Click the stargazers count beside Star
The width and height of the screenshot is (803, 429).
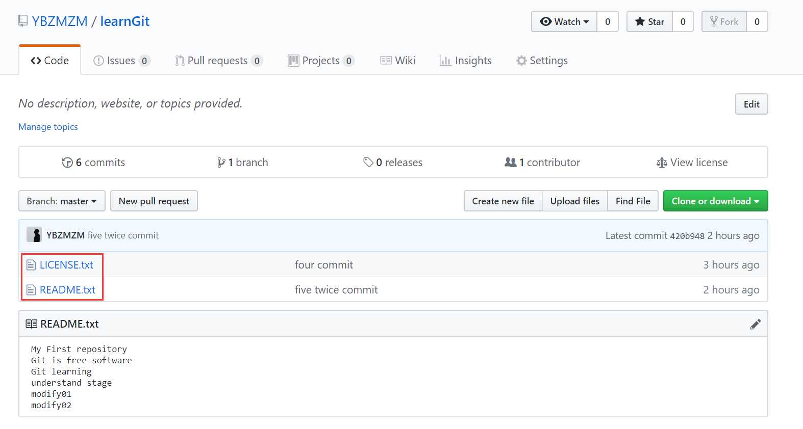tap(683, 21)
